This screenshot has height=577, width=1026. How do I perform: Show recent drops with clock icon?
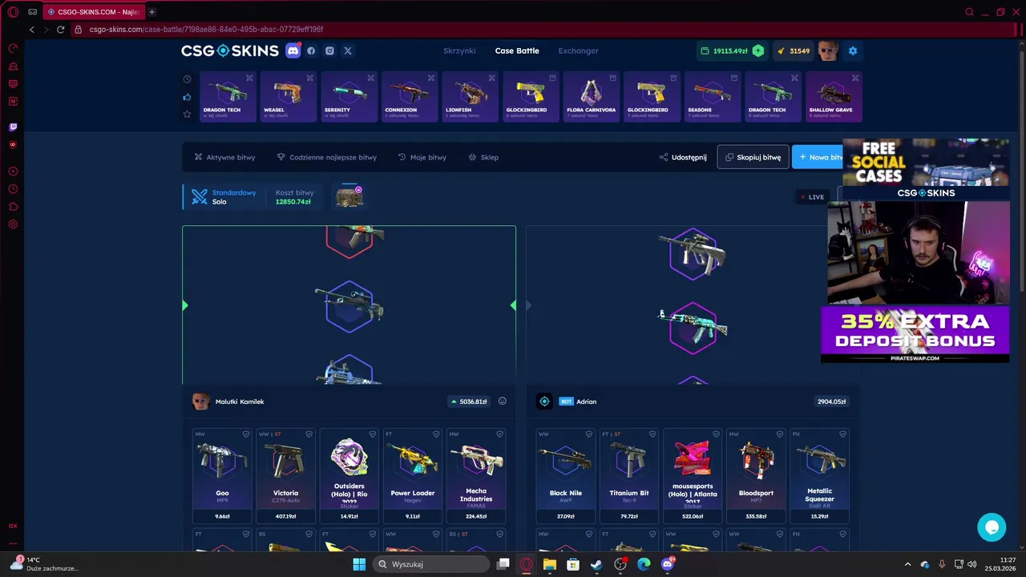[x=187, y=79]
